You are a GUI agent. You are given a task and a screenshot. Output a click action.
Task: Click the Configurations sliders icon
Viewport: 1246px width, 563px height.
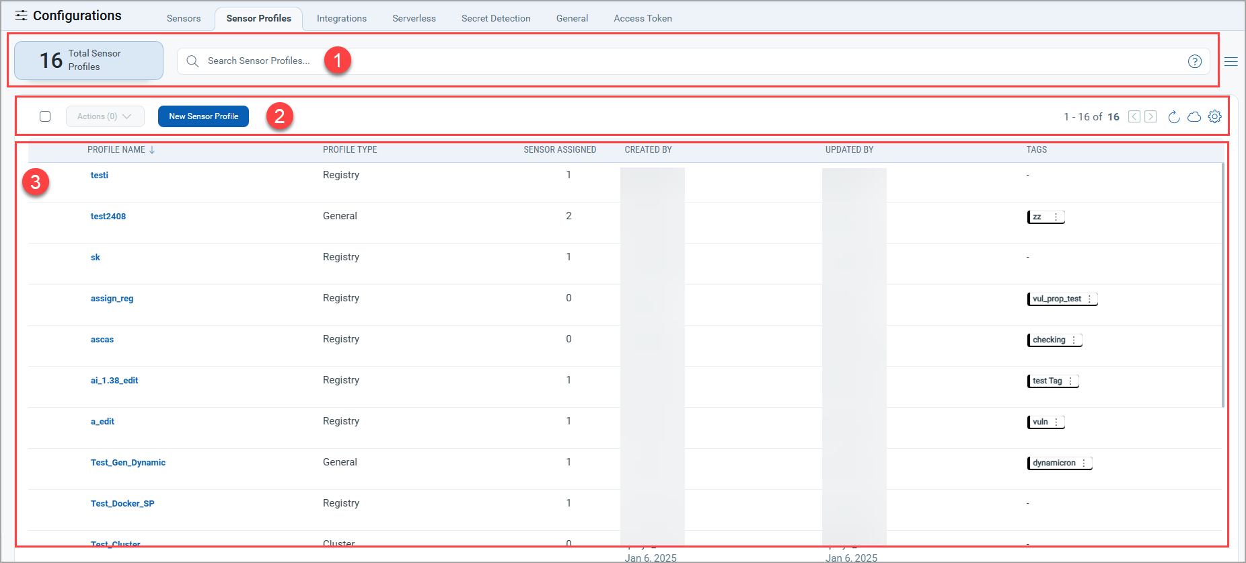pyautogui.click(x=22, y=15)
